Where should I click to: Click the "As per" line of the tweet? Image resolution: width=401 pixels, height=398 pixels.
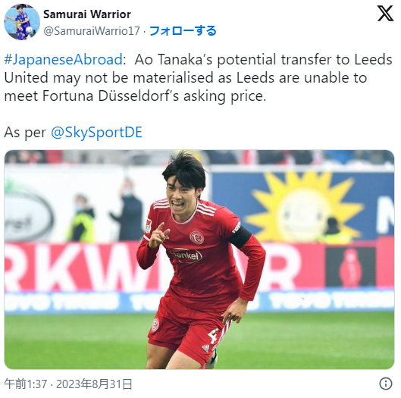[x=73, y=133]
